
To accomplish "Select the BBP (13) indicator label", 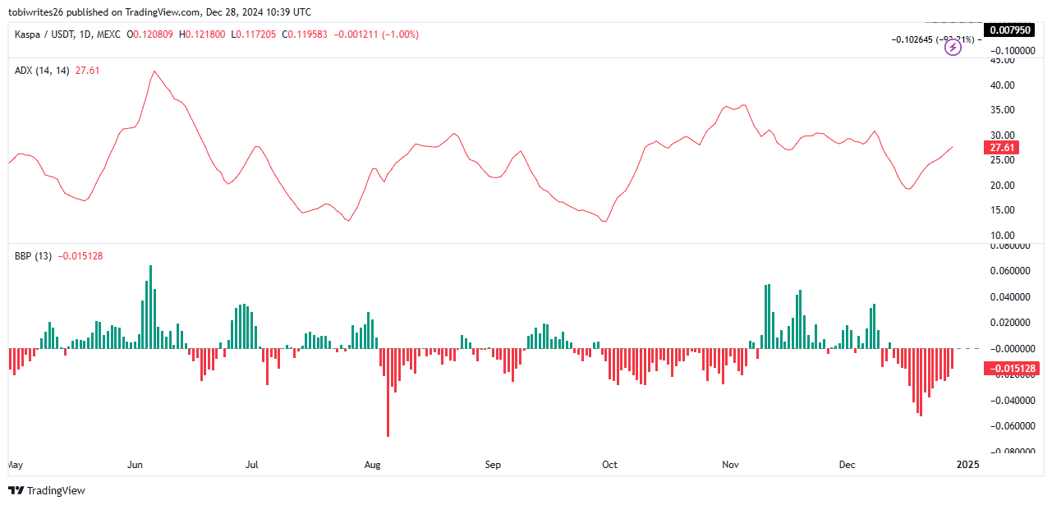I will (33, 256).
